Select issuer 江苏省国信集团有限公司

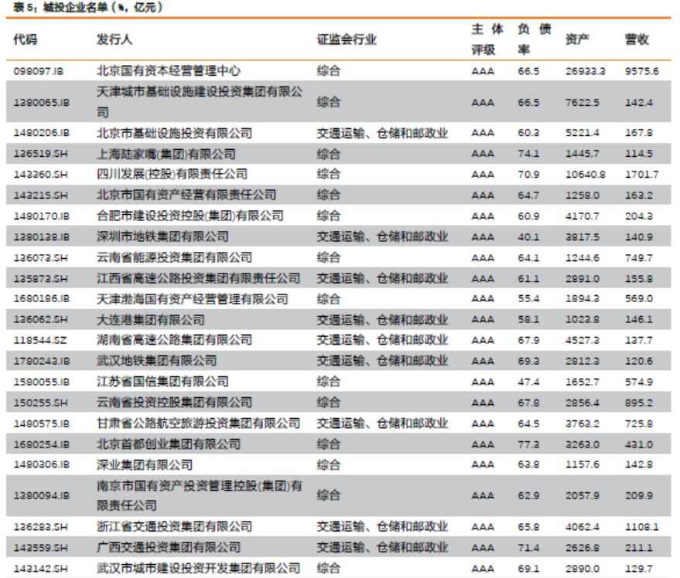[x=162, y=381]
